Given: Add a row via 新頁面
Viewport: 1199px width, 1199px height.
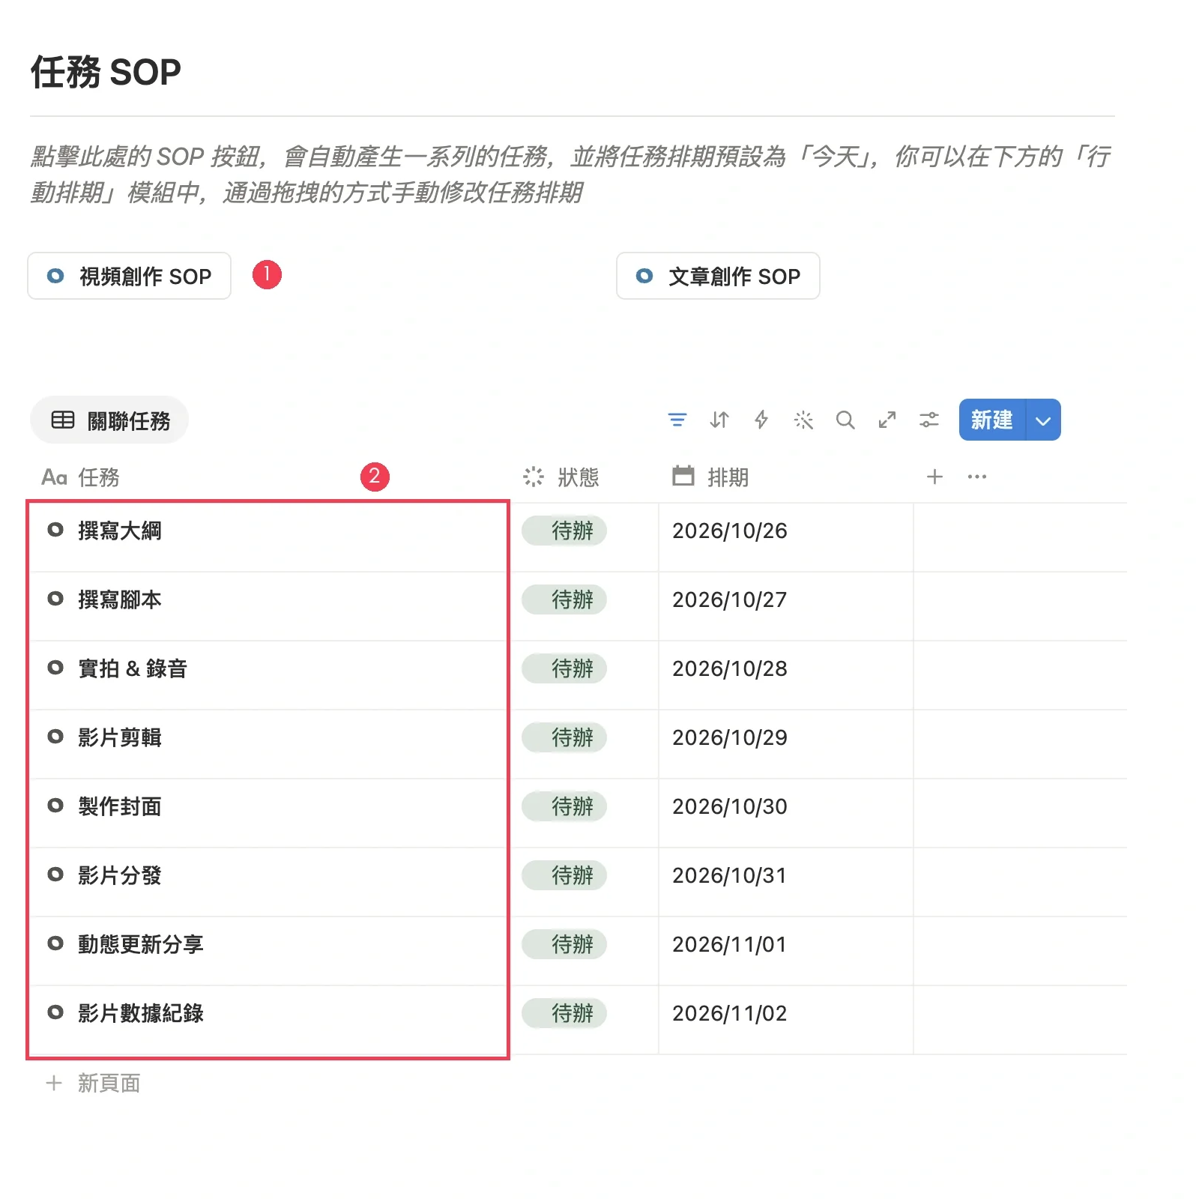Looking at the screenshot, I should point(93,1083).
